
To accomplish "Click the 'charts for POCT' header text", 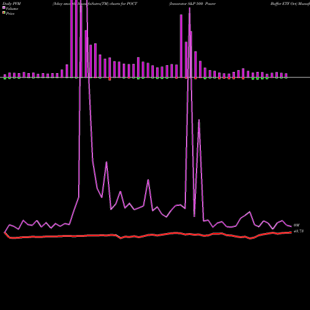I will (123, 4).
